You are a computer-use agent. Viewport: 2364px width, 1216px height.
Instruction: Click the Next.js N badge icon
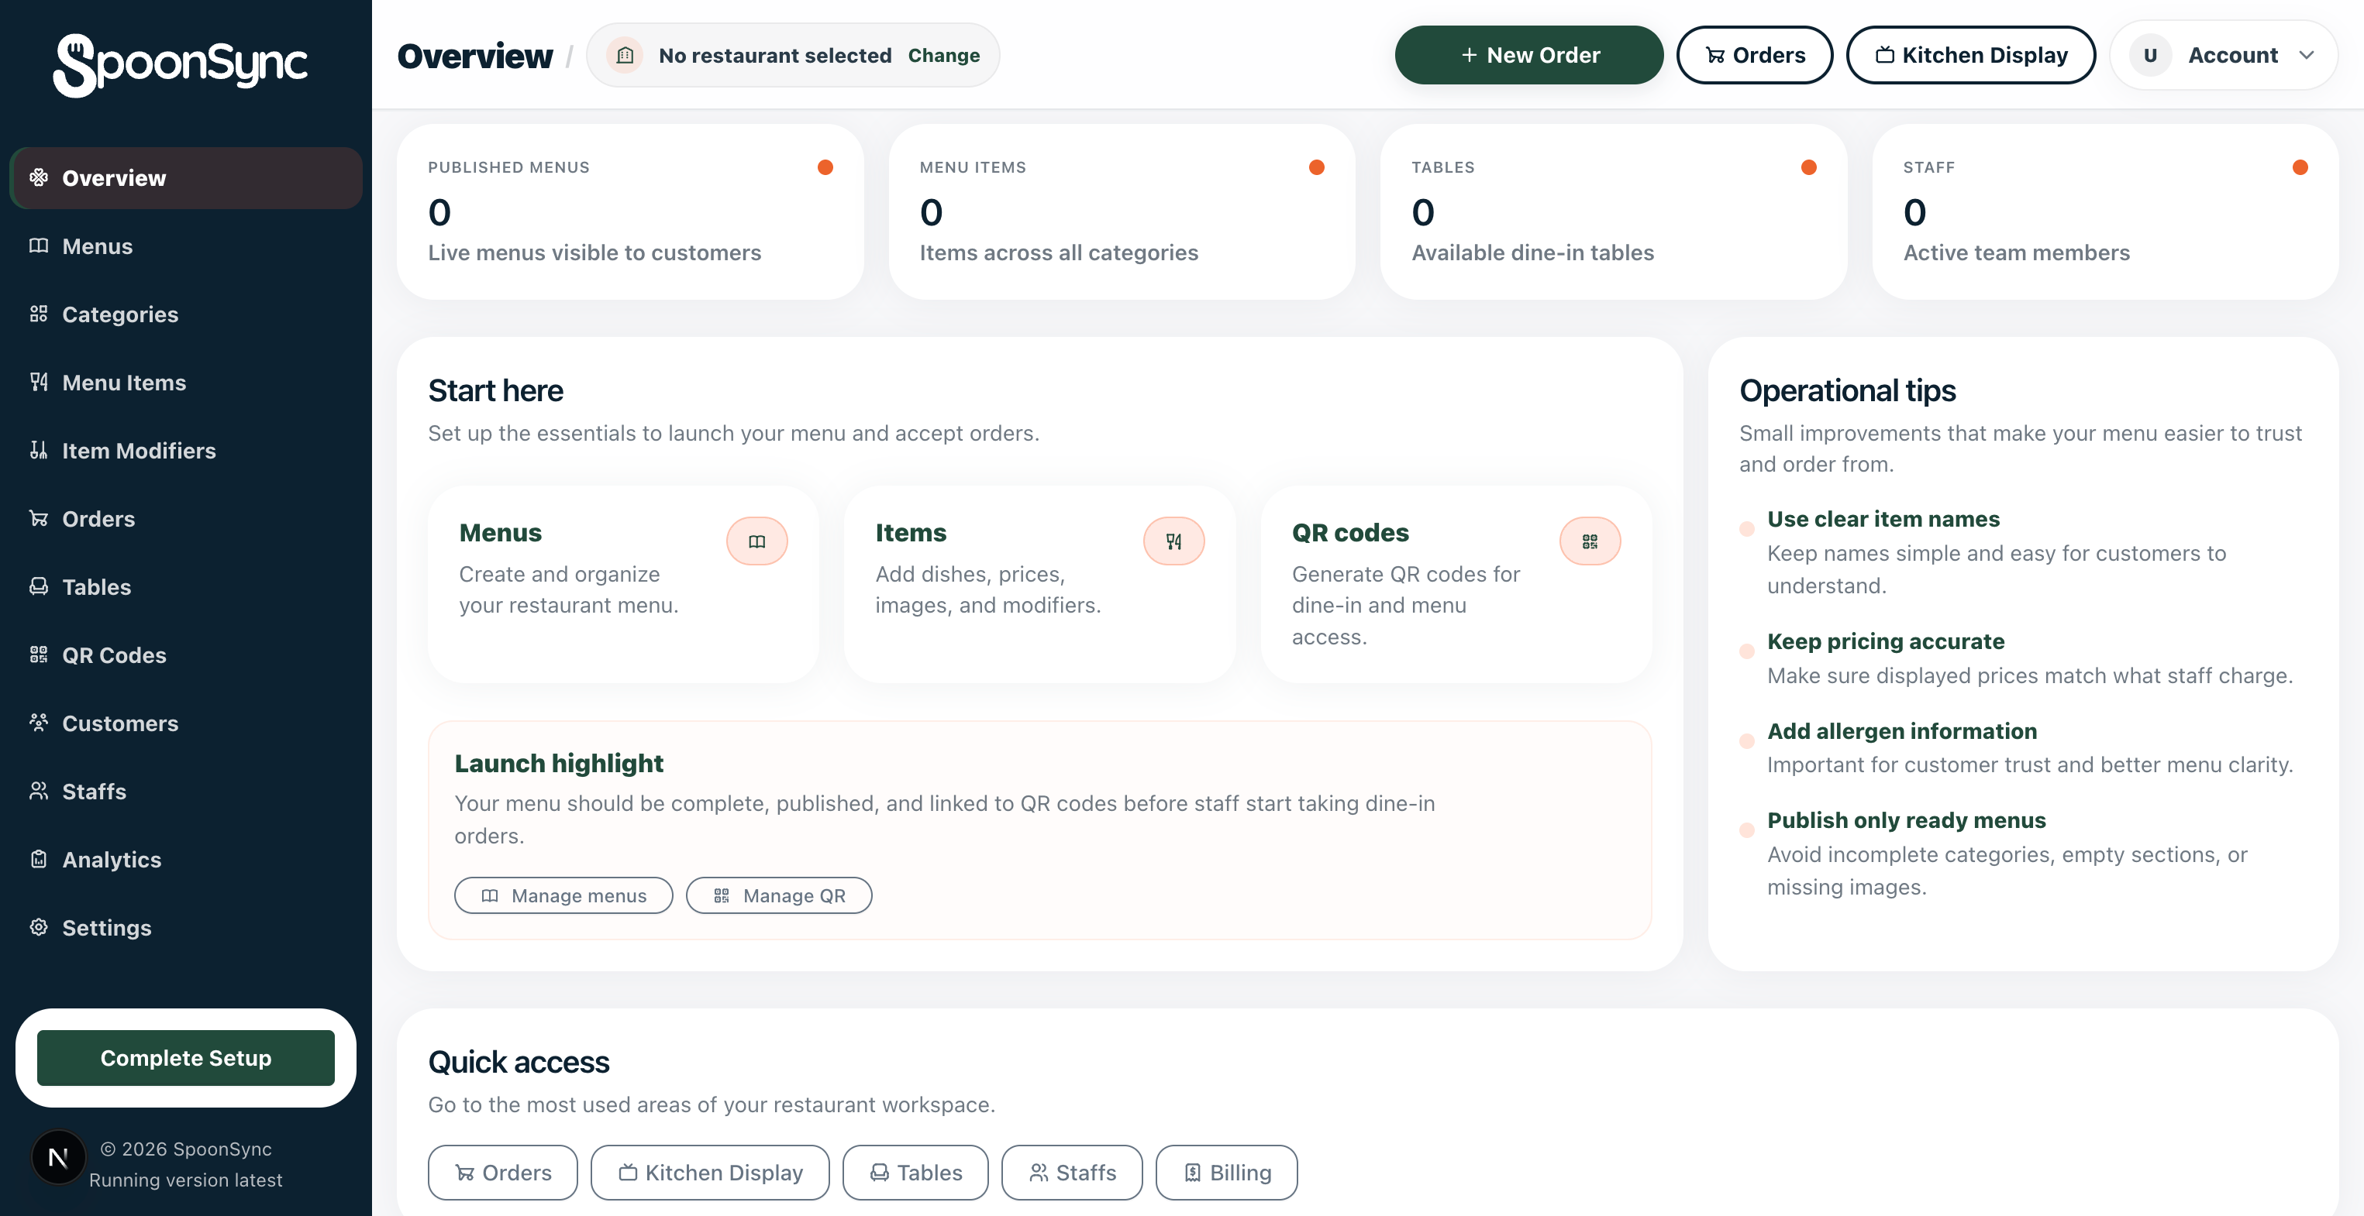pyautogui.click(x=59, y=1157)
